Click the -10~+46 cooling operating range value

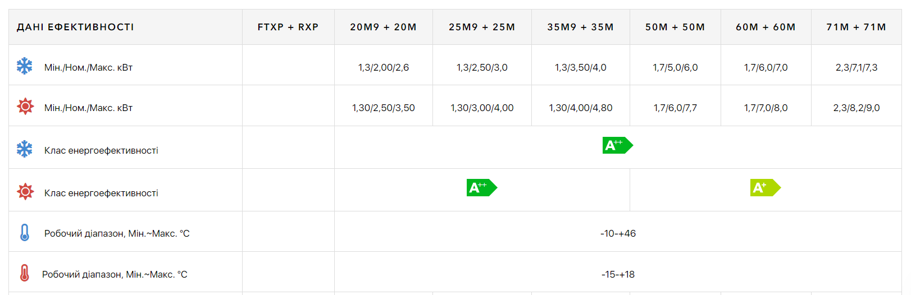point(618,233)
